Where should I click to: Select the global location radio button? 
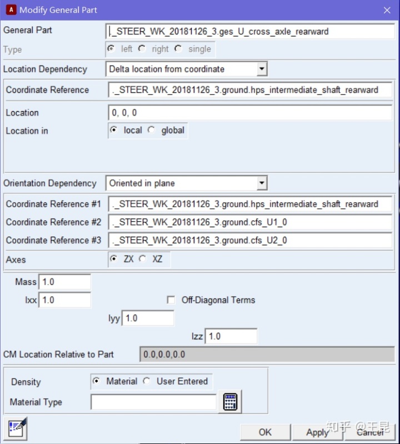[152, 131]
